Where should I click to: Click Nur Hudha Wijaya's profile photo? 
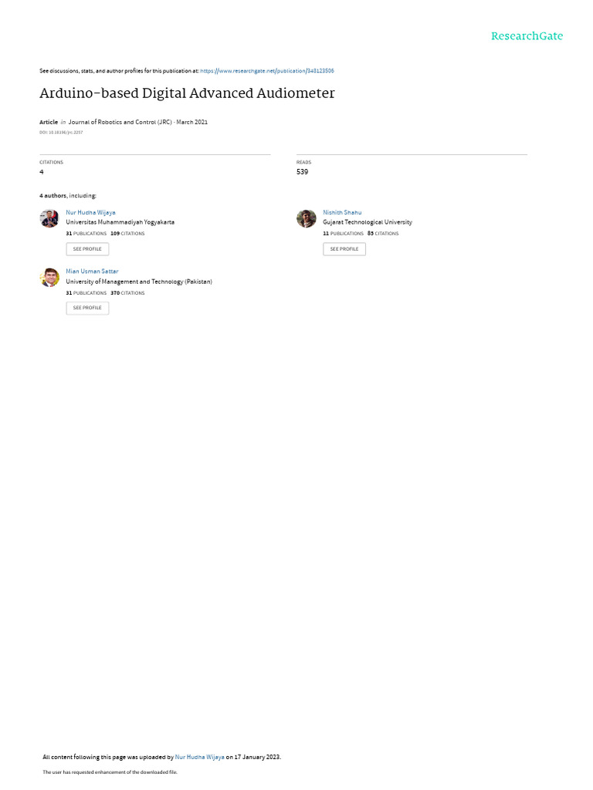point(49,218)
